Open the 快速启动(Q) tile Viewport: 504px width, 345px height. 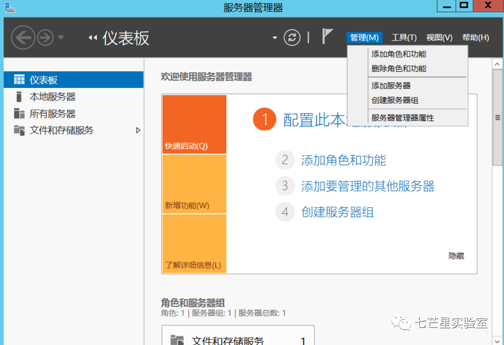tap(194, 124)
